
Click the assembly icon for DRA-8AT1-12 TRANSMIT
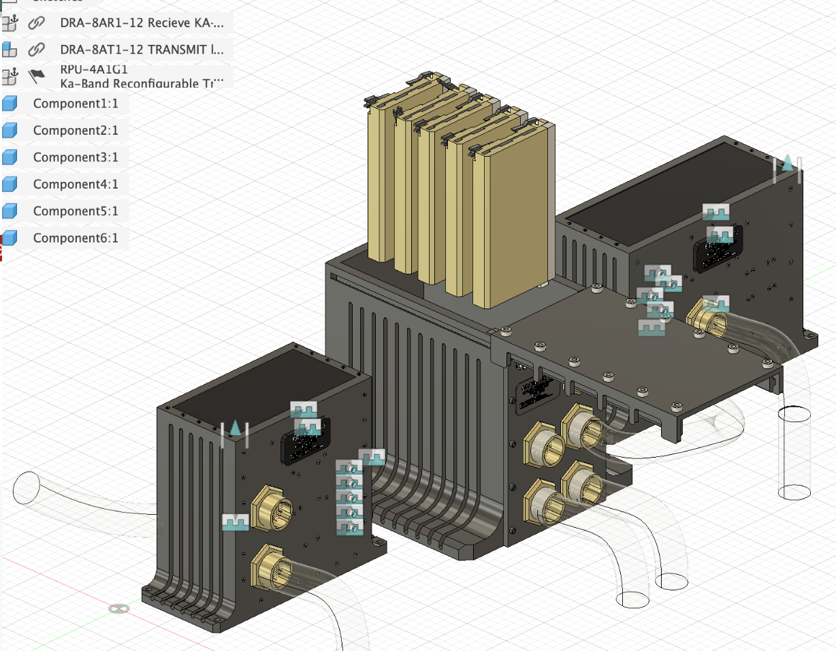(9, 50)
